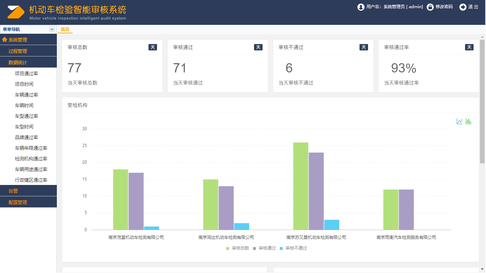Expand the 过程管理 menu section
The width and height of the screenshot is (486, 273).
pos(18,51)
